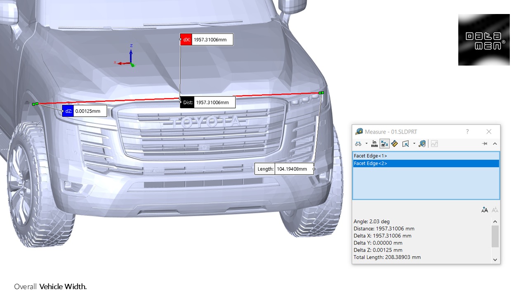The image size is (528, 297).
Task: Click the Angle: 2.03 deg result
Action: pos(372,222)
